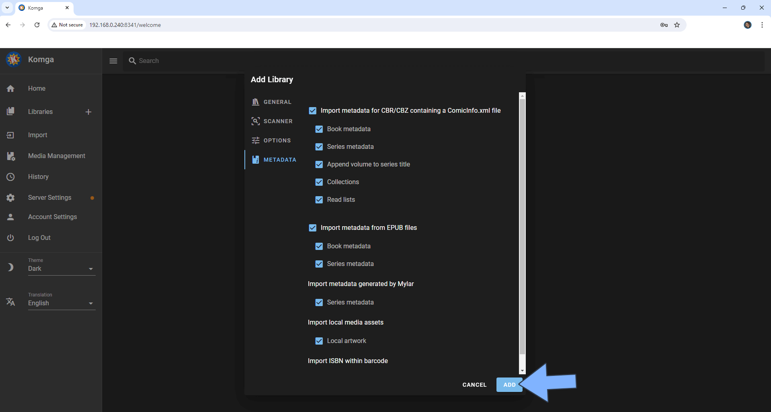The height and width of the screenshot is (412, 771).
Task: Toggle the sidebar hamburger menu
Action: point(113,61)
